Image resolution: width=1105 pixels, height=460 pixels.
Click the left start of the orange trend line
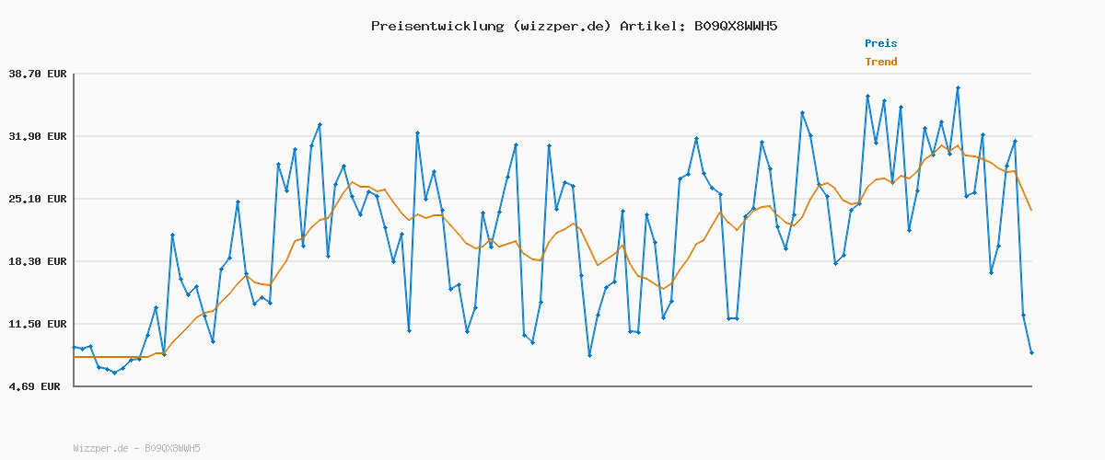[x=74, y=357]
